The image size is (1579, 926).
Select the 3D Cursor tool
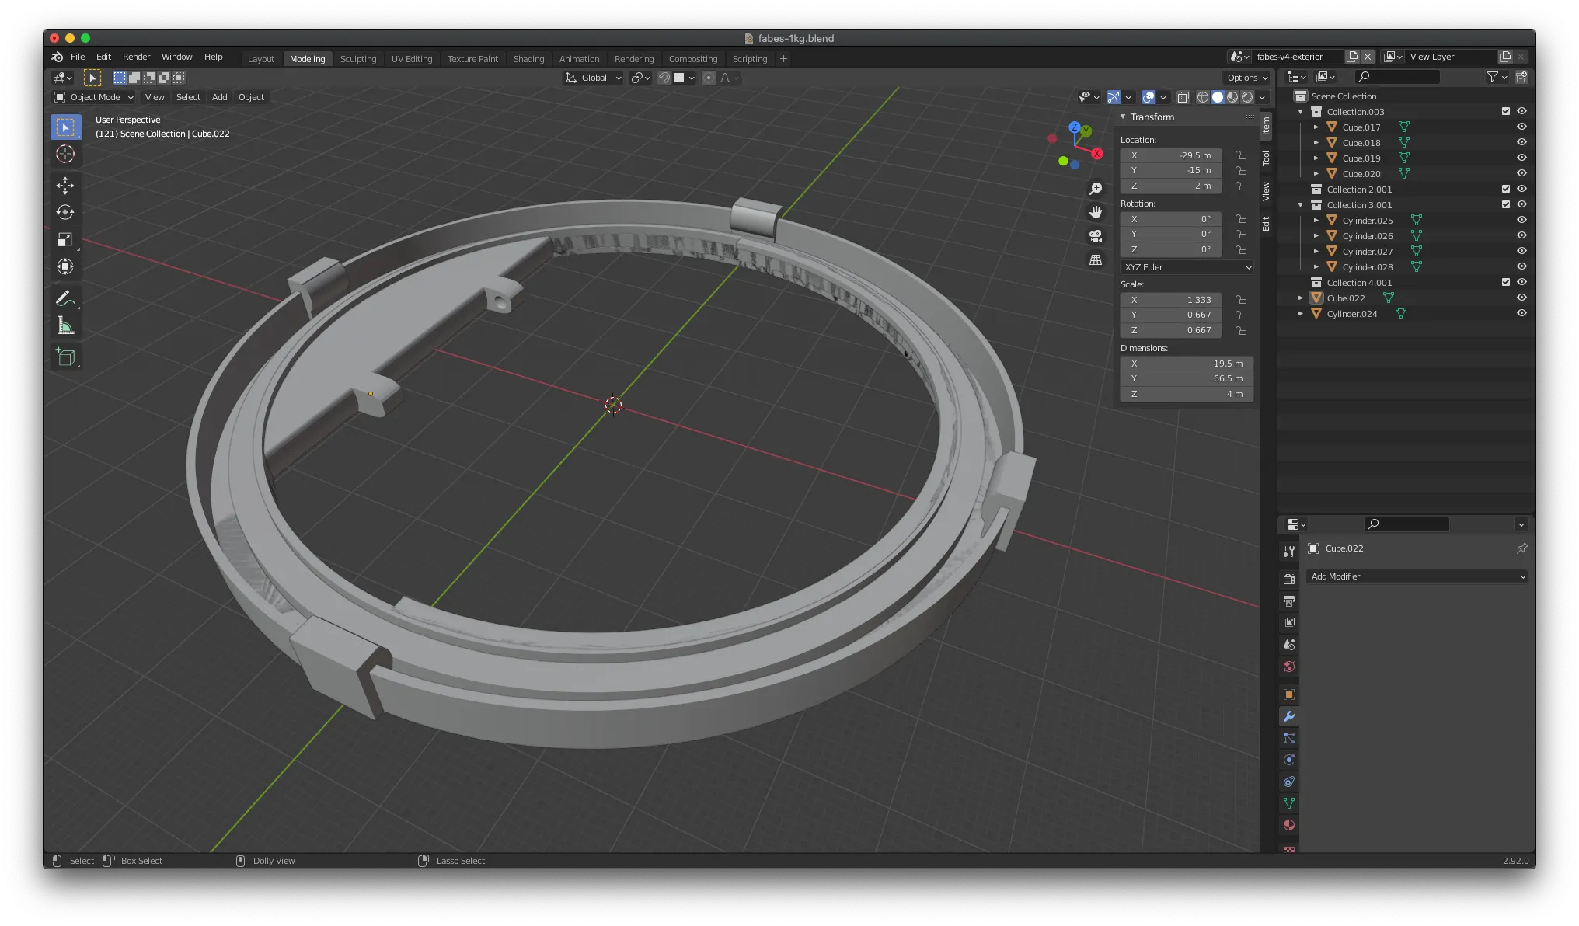65,155
